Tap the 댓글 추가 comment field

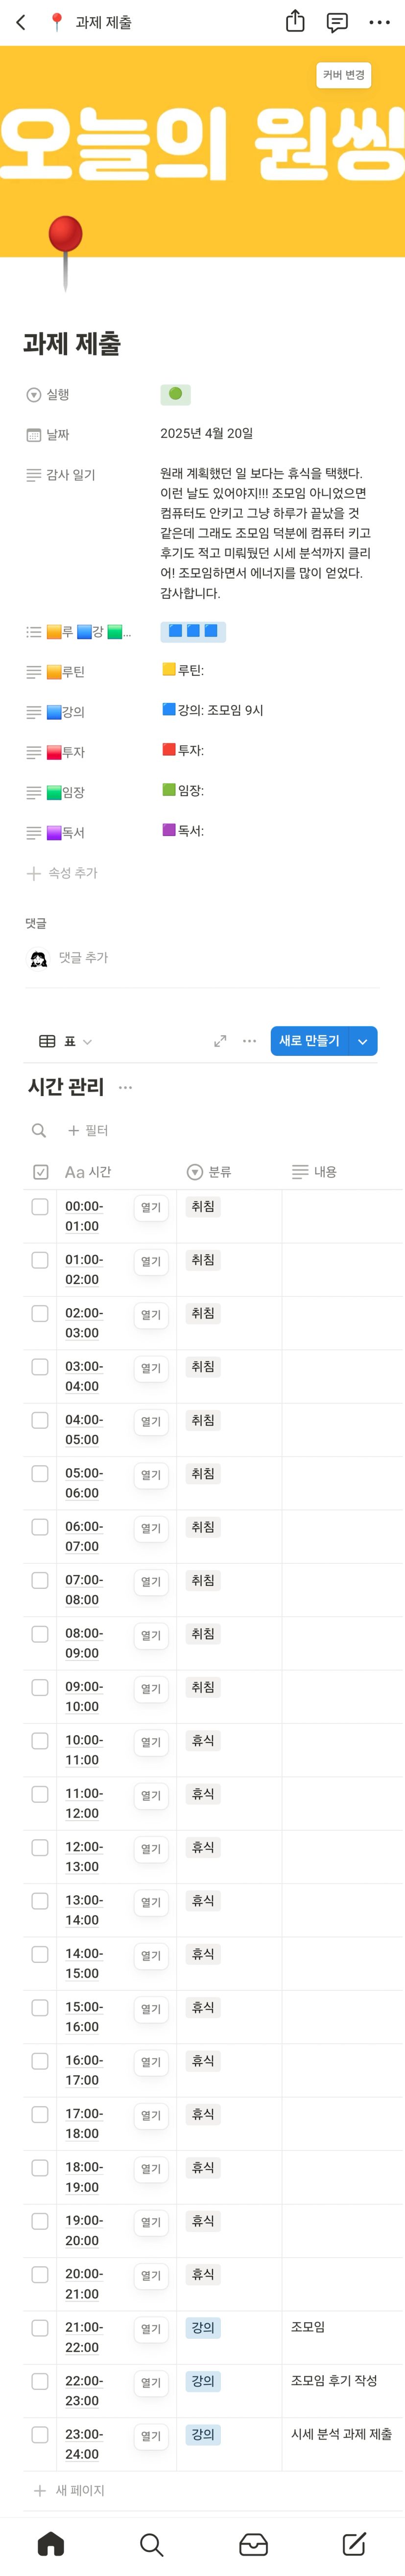point(83,958)
